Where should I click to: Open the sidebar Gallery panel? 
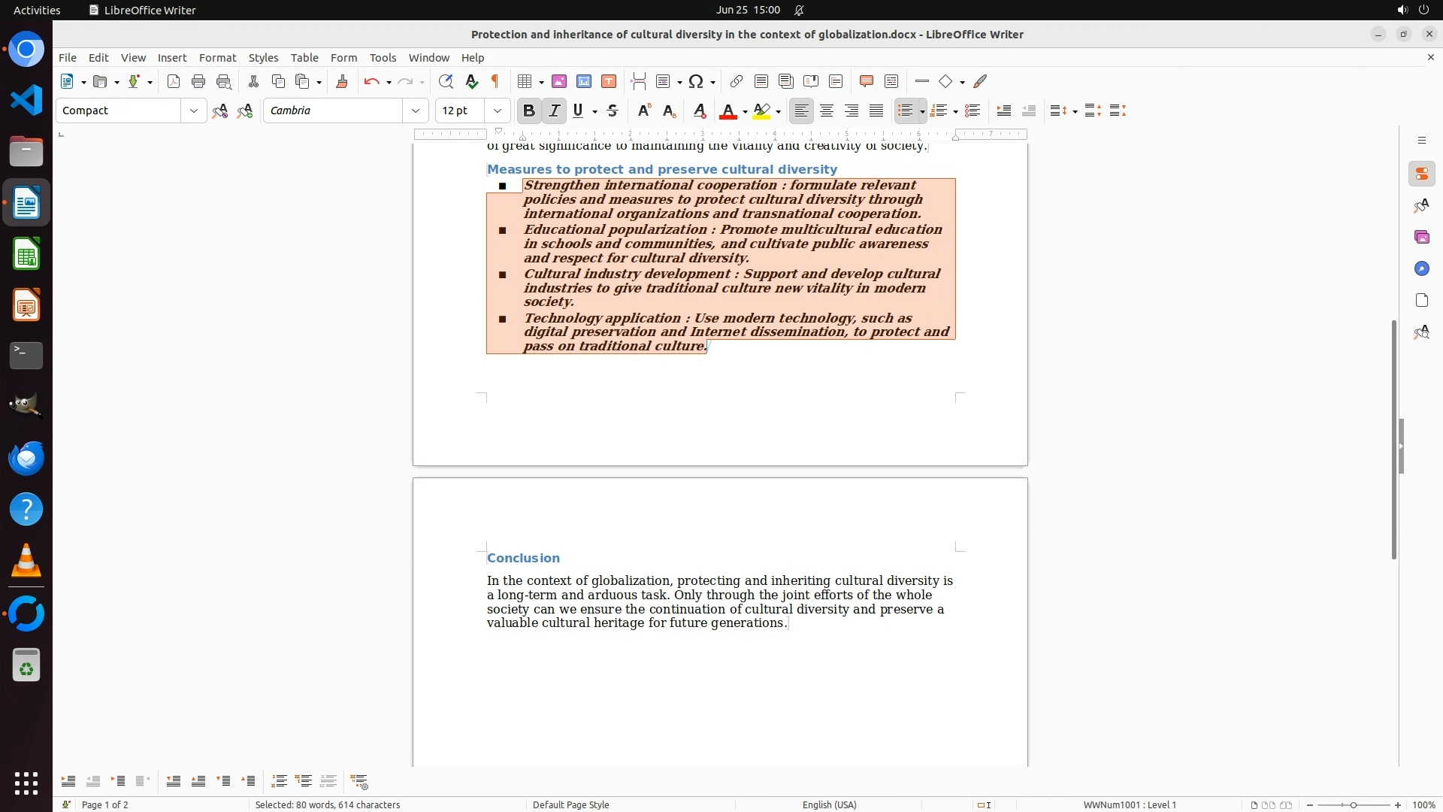point(1421,237)
